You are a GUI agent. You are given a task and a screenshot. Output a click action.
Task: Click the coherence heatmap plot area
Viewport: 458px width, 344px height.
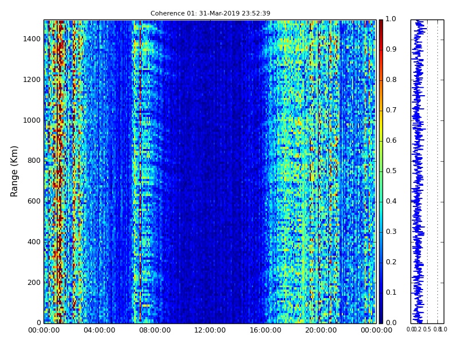[x=210, y=171]
